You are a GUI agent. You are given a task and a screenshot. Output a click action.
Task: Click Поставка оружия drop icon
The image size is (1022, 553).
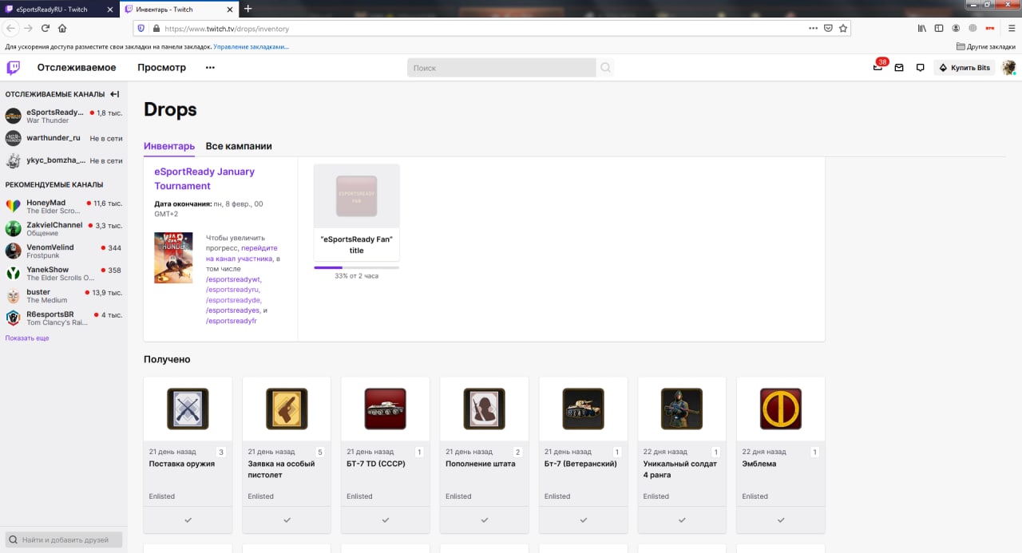(188, 409)
